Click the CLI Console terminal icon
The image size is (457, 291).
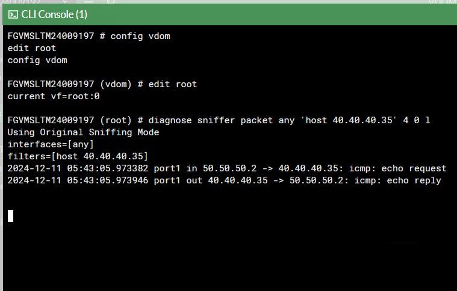(x=13, y=14)
